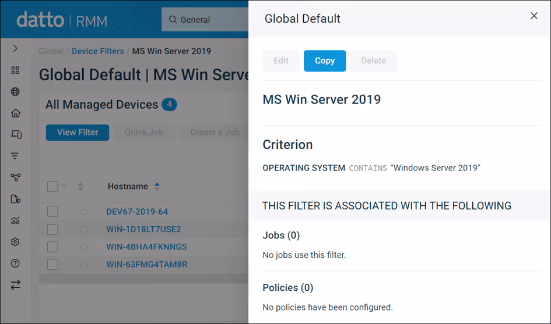This screenshot has width=551, height=324.
Task: Click the Jobs (0) heading
Action: (281, 235)
